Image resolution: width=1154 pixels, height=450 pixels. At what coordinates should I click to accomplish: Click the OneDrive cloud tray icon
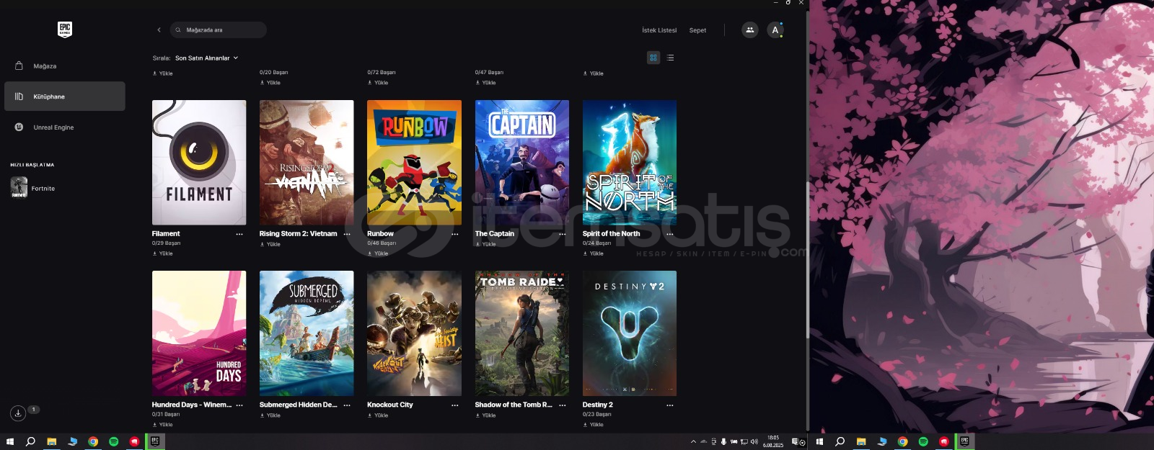tap(703, 442)
